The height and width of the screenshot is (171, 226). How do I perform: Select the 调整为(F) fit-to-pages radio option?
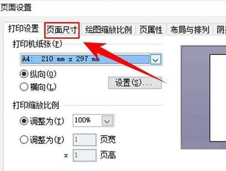coord(24,139)
